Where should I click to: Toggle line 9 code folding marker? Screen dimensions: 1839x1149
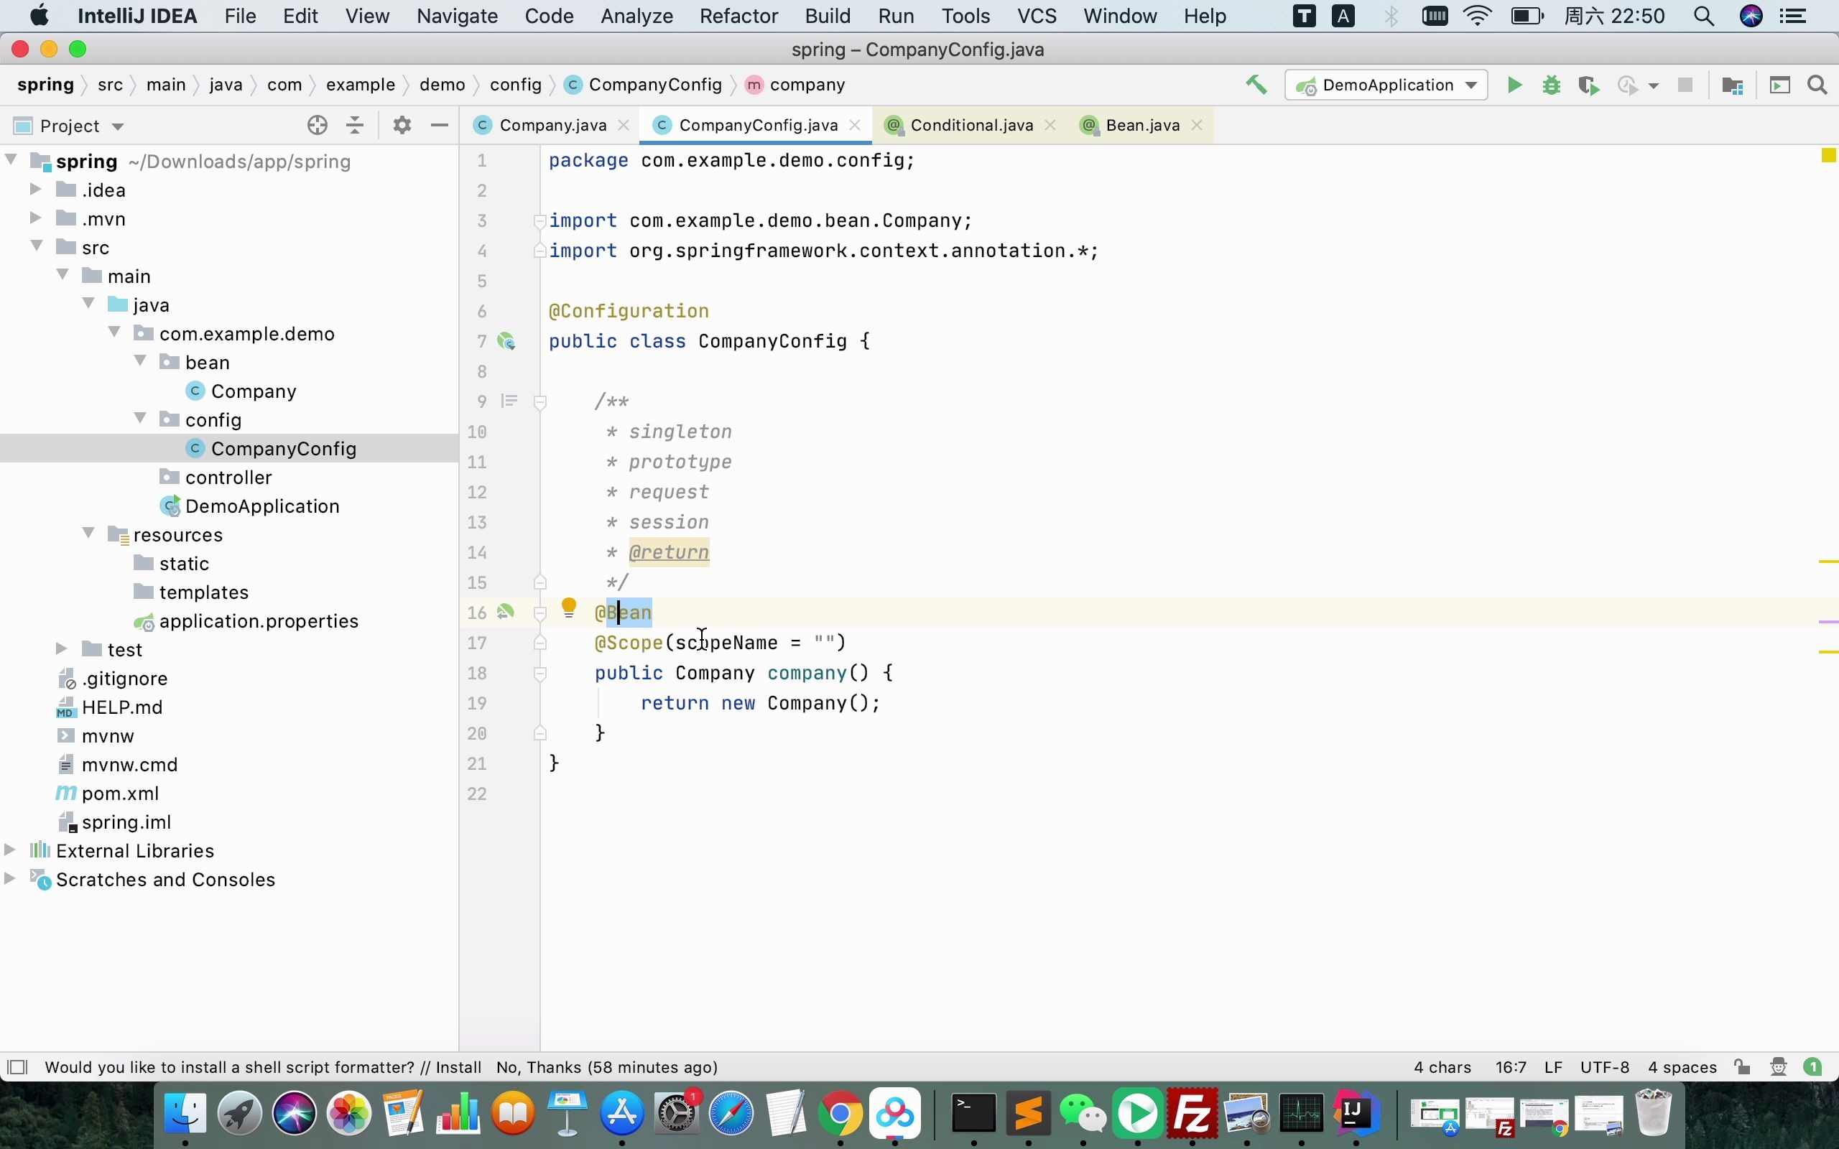click(539, 401)
